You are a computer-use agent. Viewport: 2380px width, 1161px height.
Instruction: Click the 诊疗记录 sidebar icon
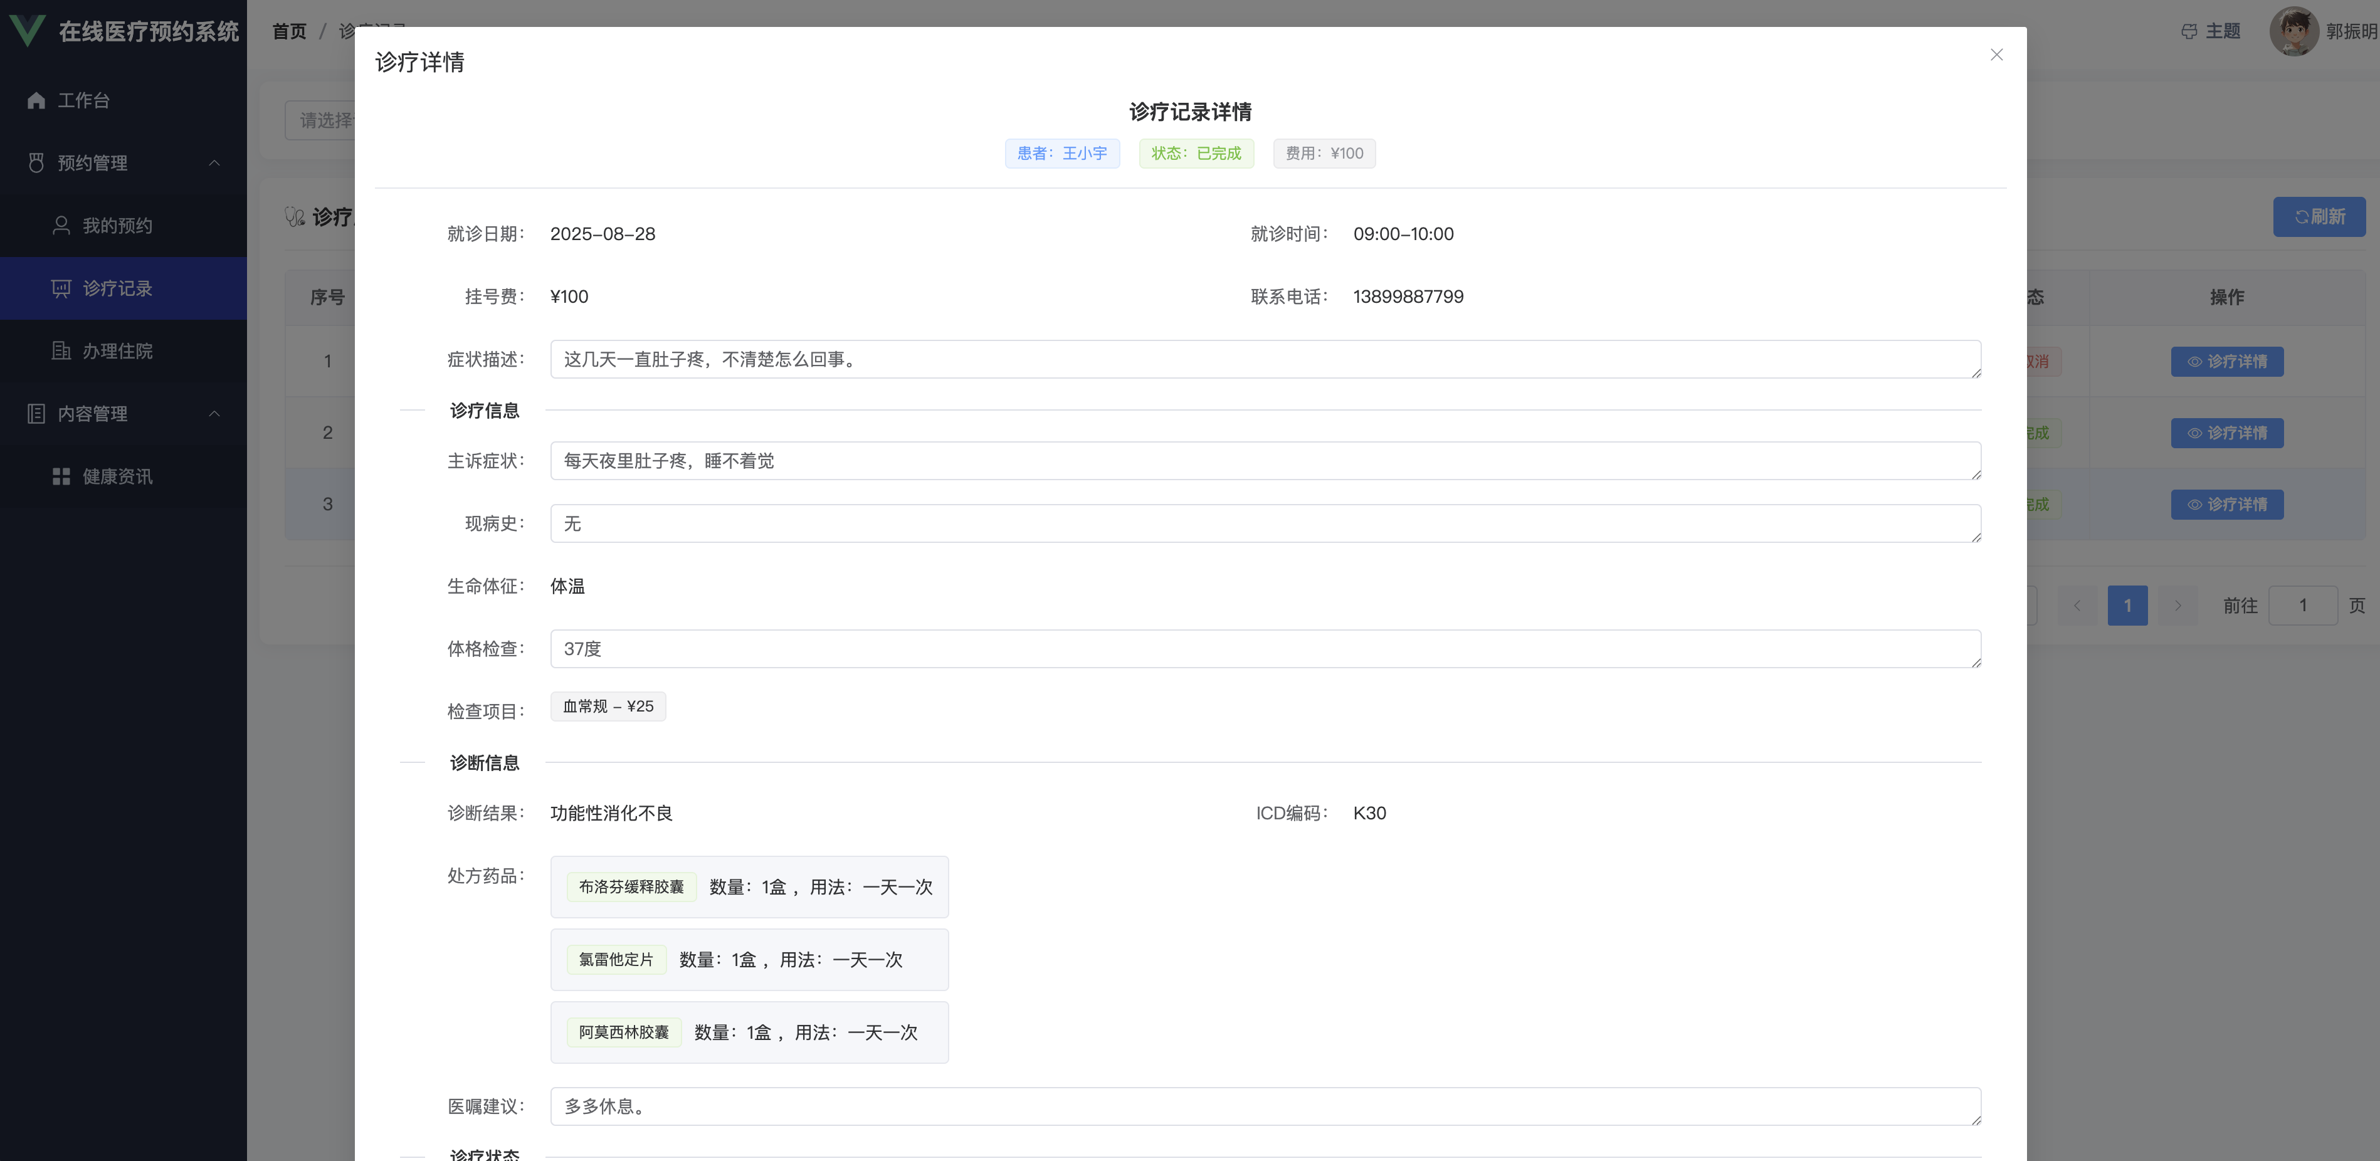pos(61,288)
